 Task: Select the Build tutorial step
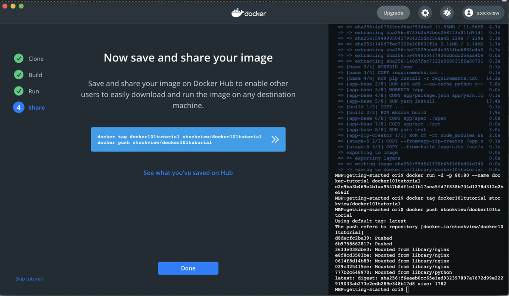[x=28, y=75]
